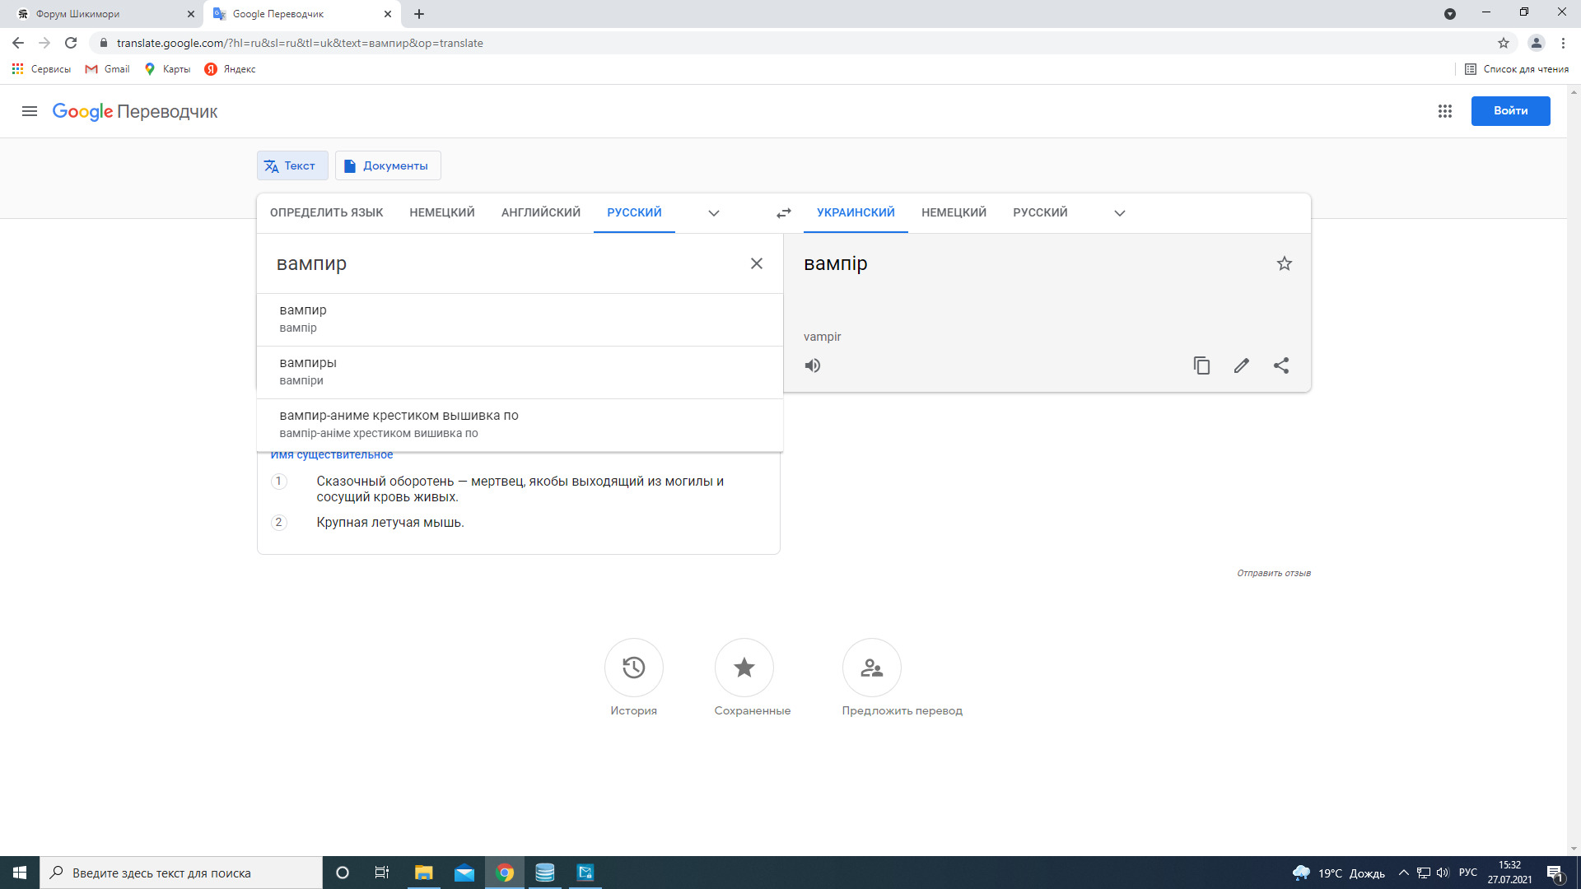Copy the translation to clipboard

(x=1201, y=365)
